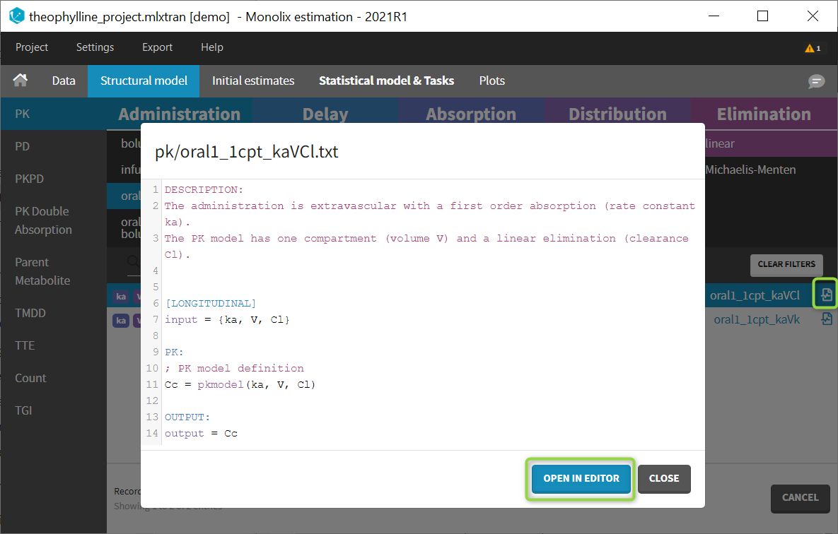Close the model preview dialog

coord(663,478)
